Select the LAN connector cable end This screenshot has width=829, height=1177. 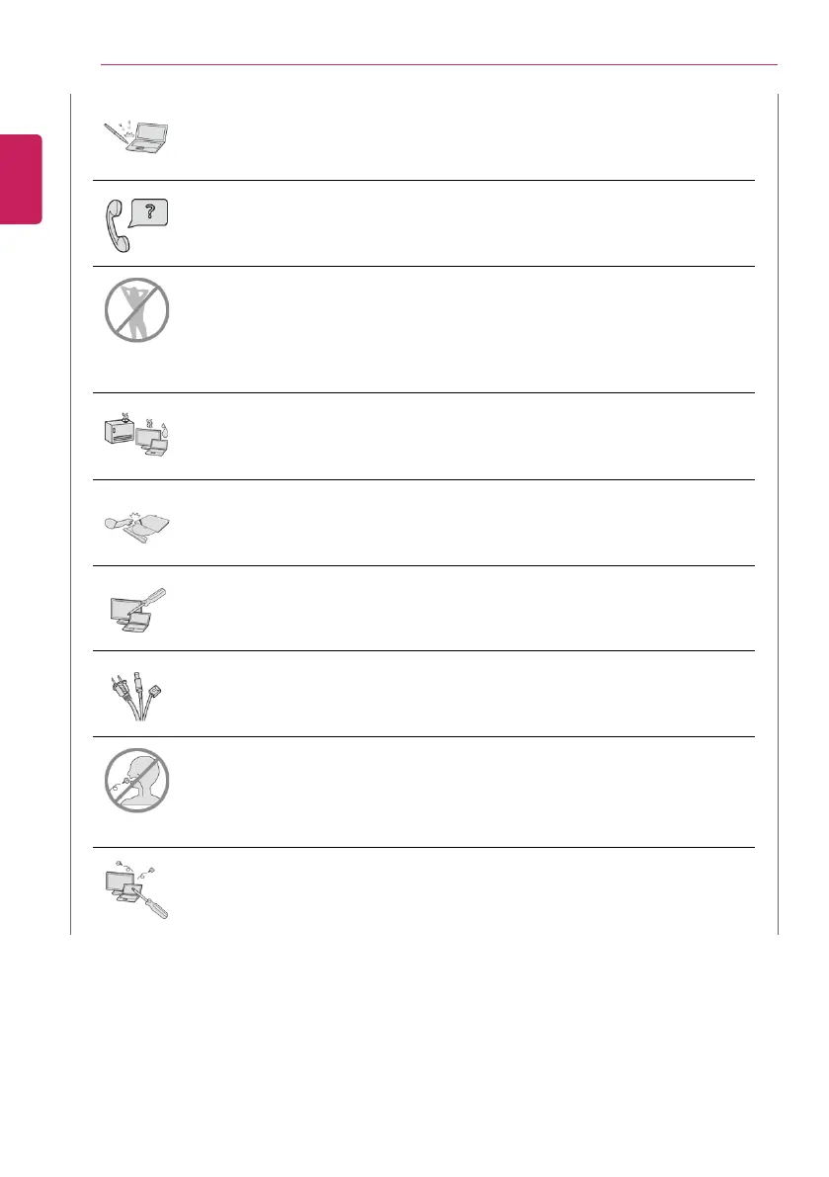coord(152,692)
